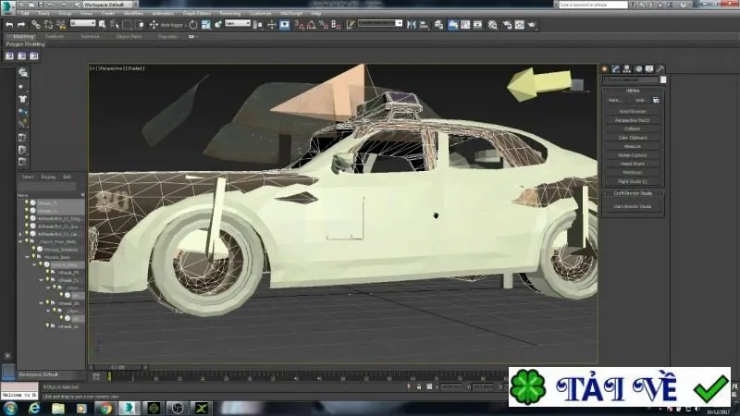Click the Reset XForm utility button
The width and height of the screenshot is (740, 416).
coord(633,164)
